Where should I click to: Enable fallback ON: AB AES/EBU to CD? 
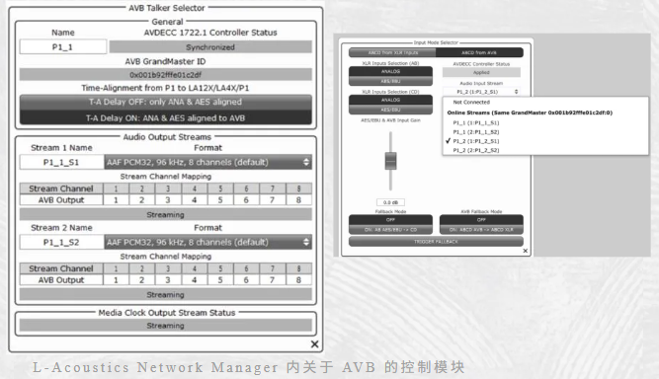(390, 230)
